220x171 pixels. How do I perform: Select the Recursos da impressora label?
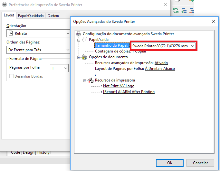(115, 80)
